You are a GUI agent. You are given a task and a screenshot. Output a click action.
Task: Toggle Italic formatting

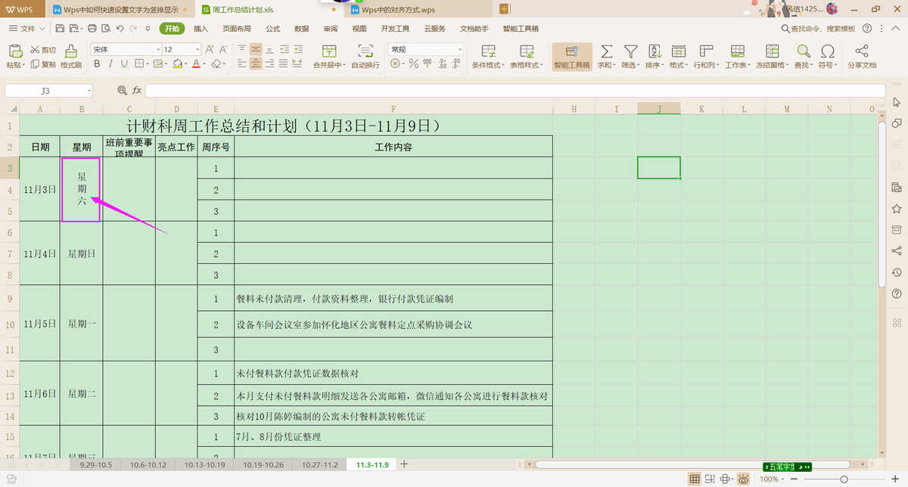[x=110, y=64]
